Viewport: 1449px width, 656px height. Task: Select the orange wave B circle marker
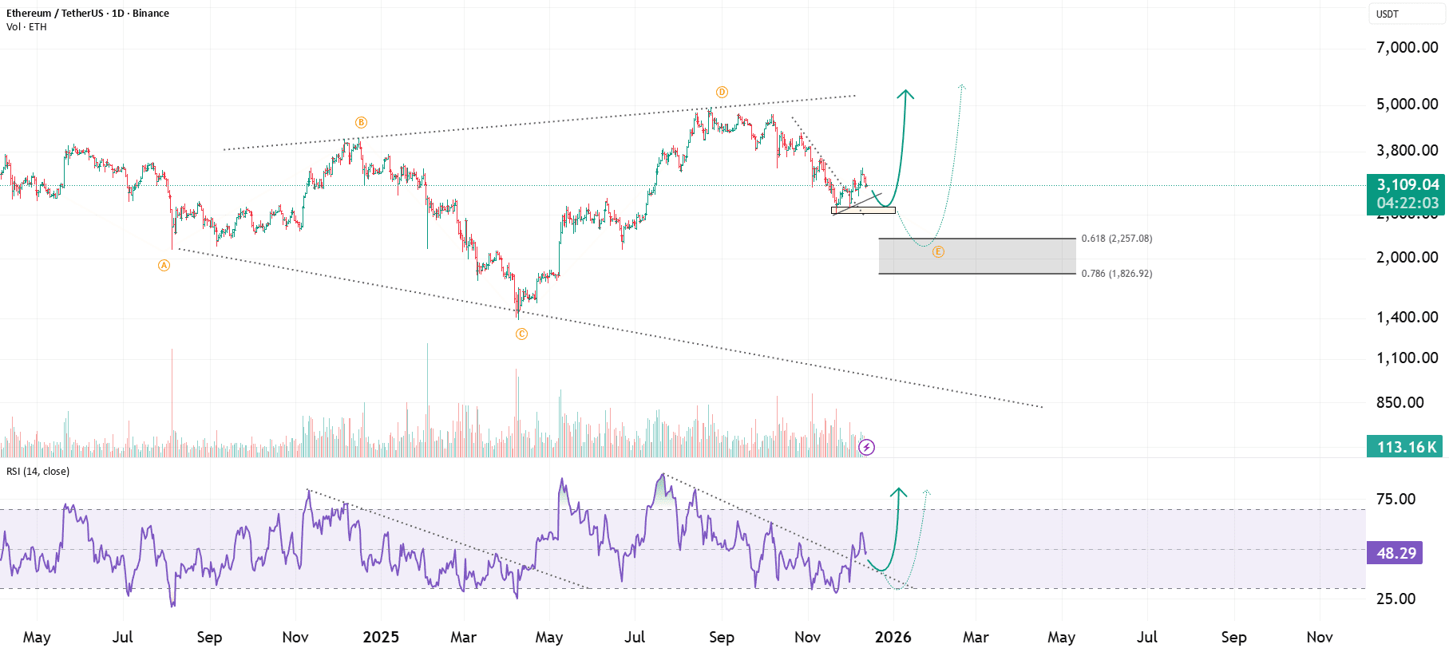(x=361, y=122)
